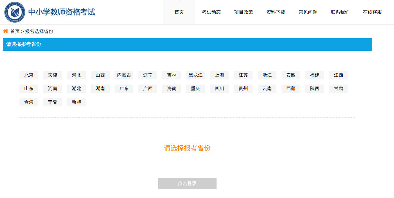This screenshot has height=198, width=394.
Task: Choose the 上海 province button
Action: pyautogui.click(x=219, y=75)
